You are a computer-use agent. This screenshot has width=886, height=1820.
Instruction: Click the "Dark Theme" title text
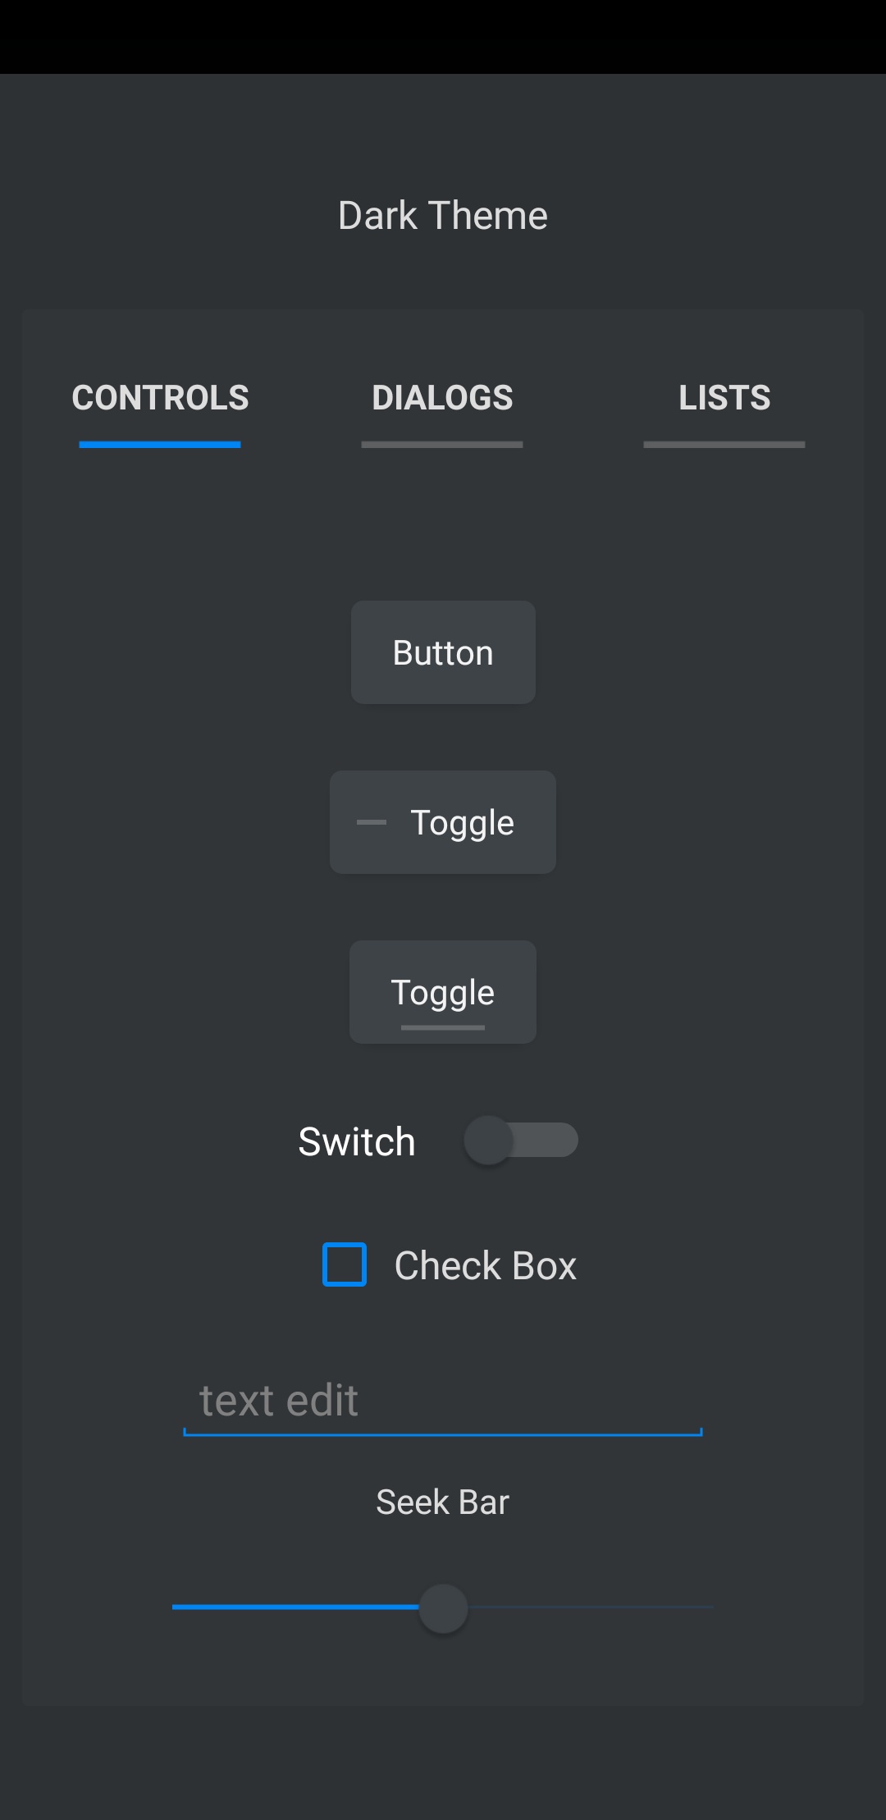click(x=443, y=216)
